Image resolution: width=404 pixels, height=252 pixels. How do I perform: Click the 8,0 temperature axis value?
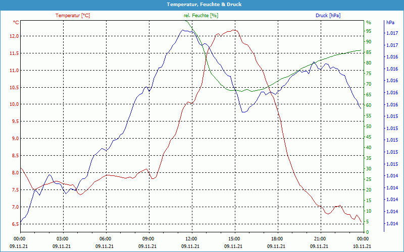(x=15, y=173)
